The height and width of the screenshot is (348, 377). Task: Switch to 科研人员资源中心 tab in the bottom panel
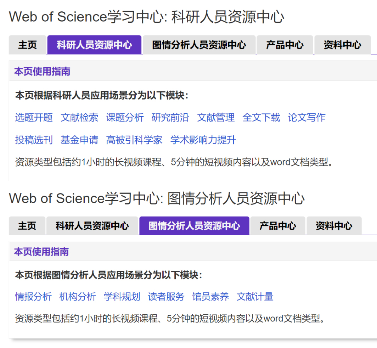tap(92, 226)
